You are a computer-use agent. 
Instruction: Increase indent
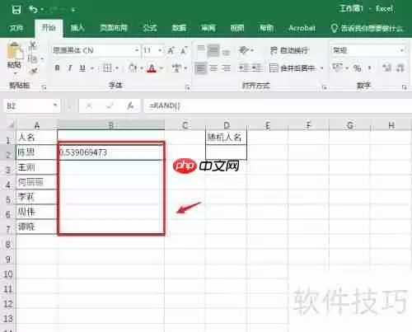(x=256, y=68)
